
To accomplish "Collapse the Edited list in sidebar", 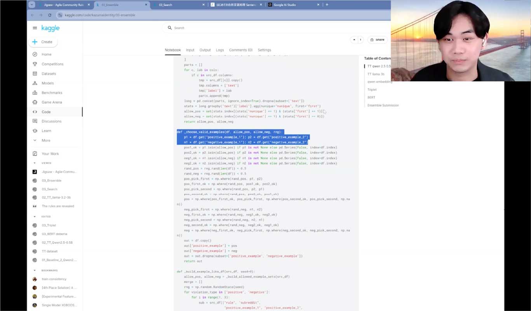I will [x=35, y=217].
